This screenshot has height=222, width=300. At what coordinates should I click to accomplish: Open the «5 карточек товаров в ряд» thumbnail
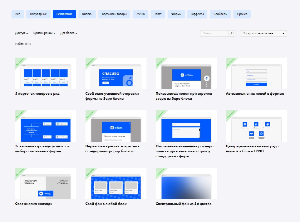pyautogui.click(x=46, y=73)
